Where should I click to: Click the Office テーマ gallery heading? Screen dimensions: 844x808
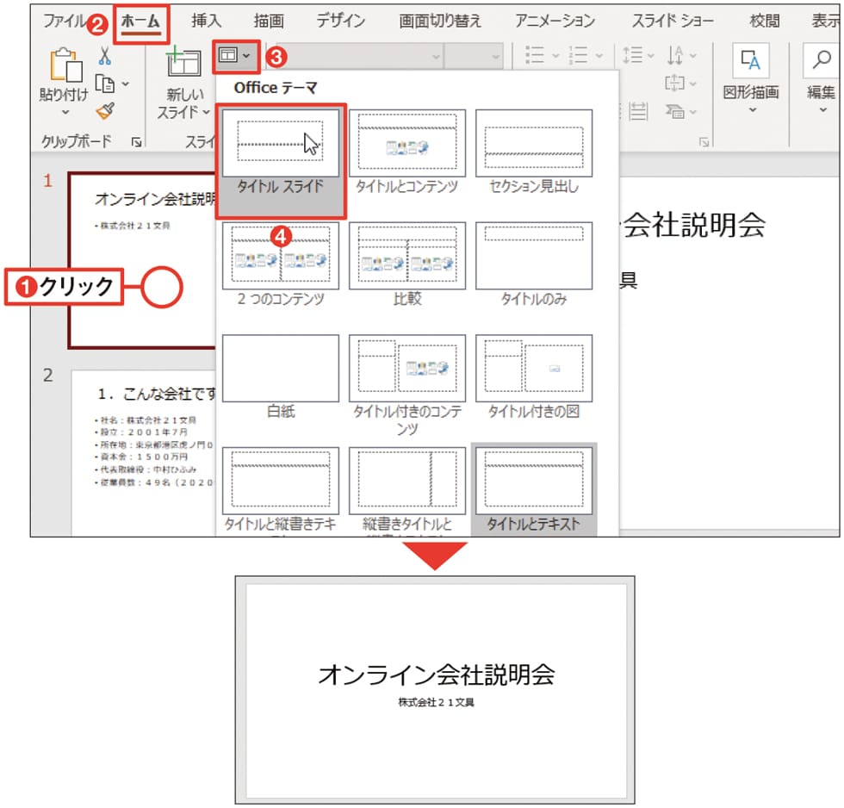[x=275, y=88]
